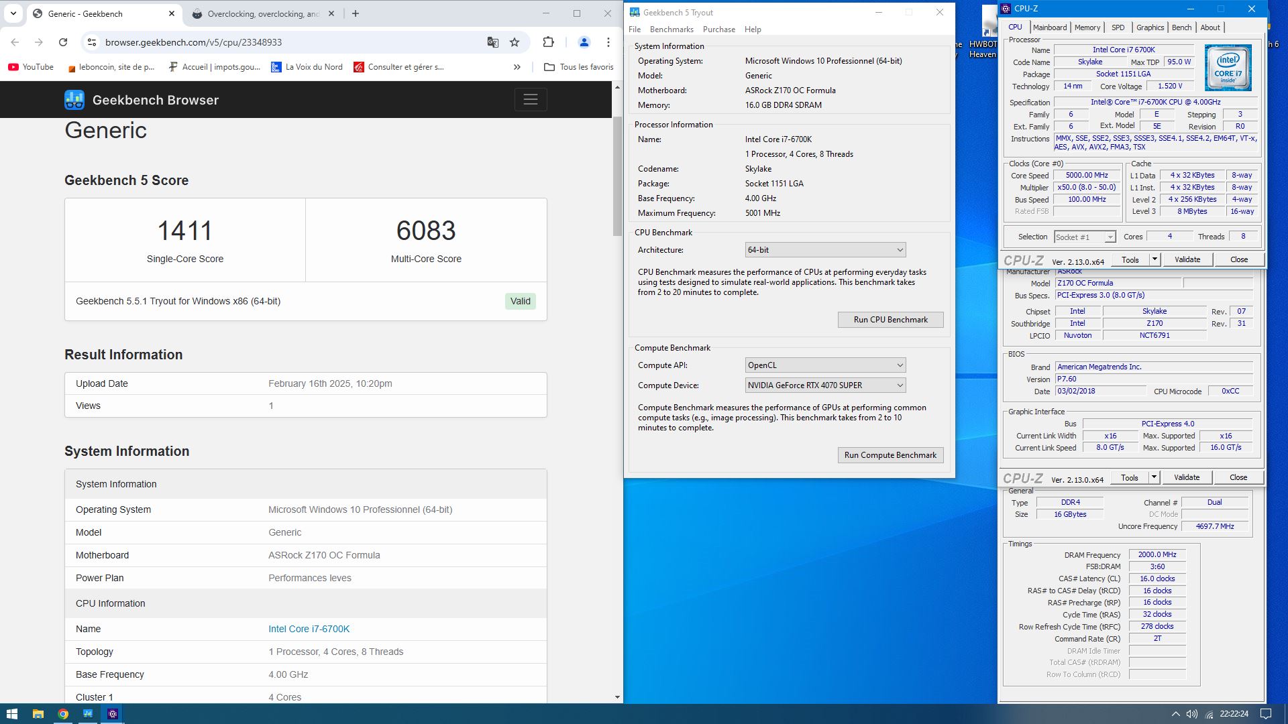The width and height of the screenshot is (1288, 724).
Task: Click the address bar URL field
Action: tap(288, 42)
